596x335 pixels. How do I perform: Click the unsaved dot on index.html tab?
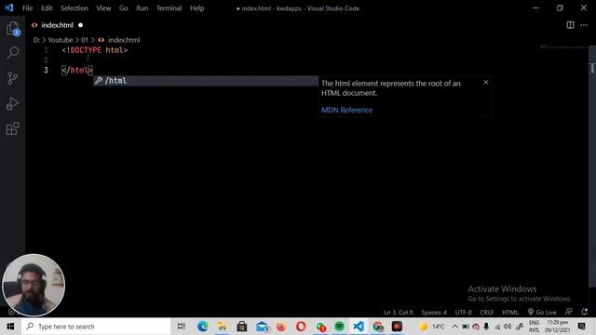tap(81, 25)
